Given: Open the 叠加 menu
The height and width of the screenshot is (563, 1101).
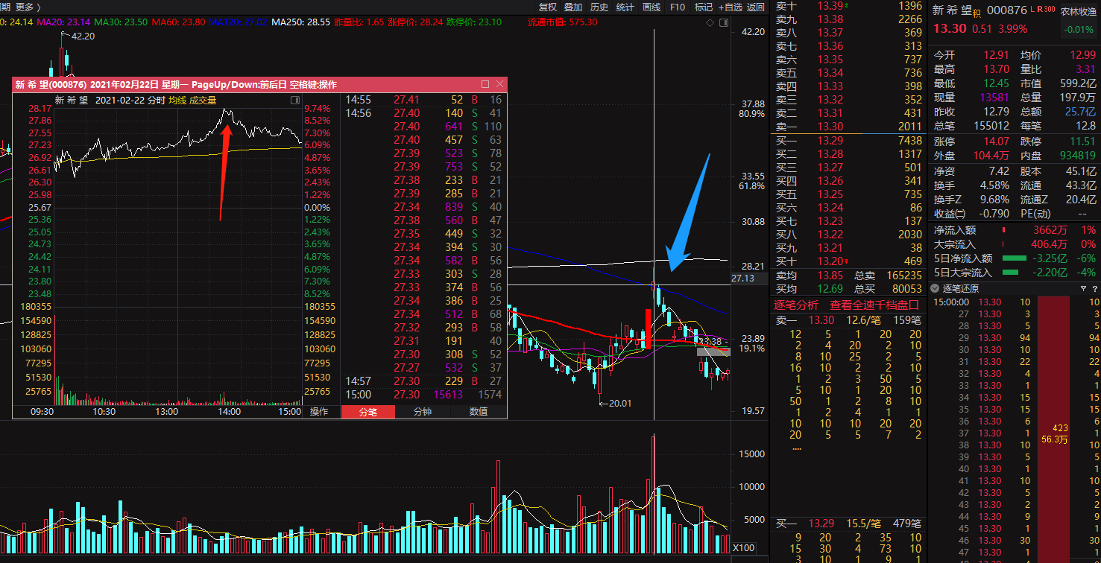Looking at the screenshot, I should [x=573, y=7].
